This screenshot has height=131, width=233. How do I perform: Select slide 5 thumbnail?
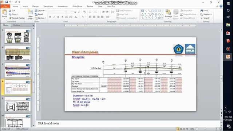point(17,36)
